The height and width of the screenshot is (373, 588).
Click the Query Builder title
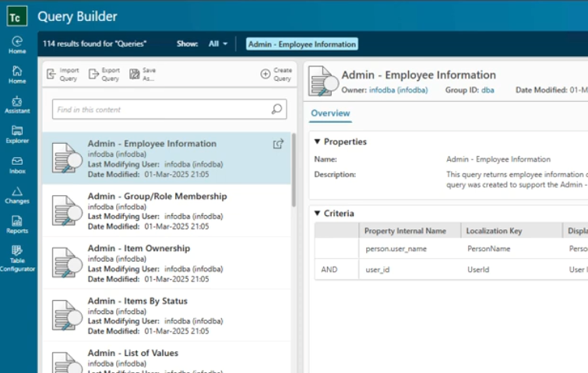[77, 16]
